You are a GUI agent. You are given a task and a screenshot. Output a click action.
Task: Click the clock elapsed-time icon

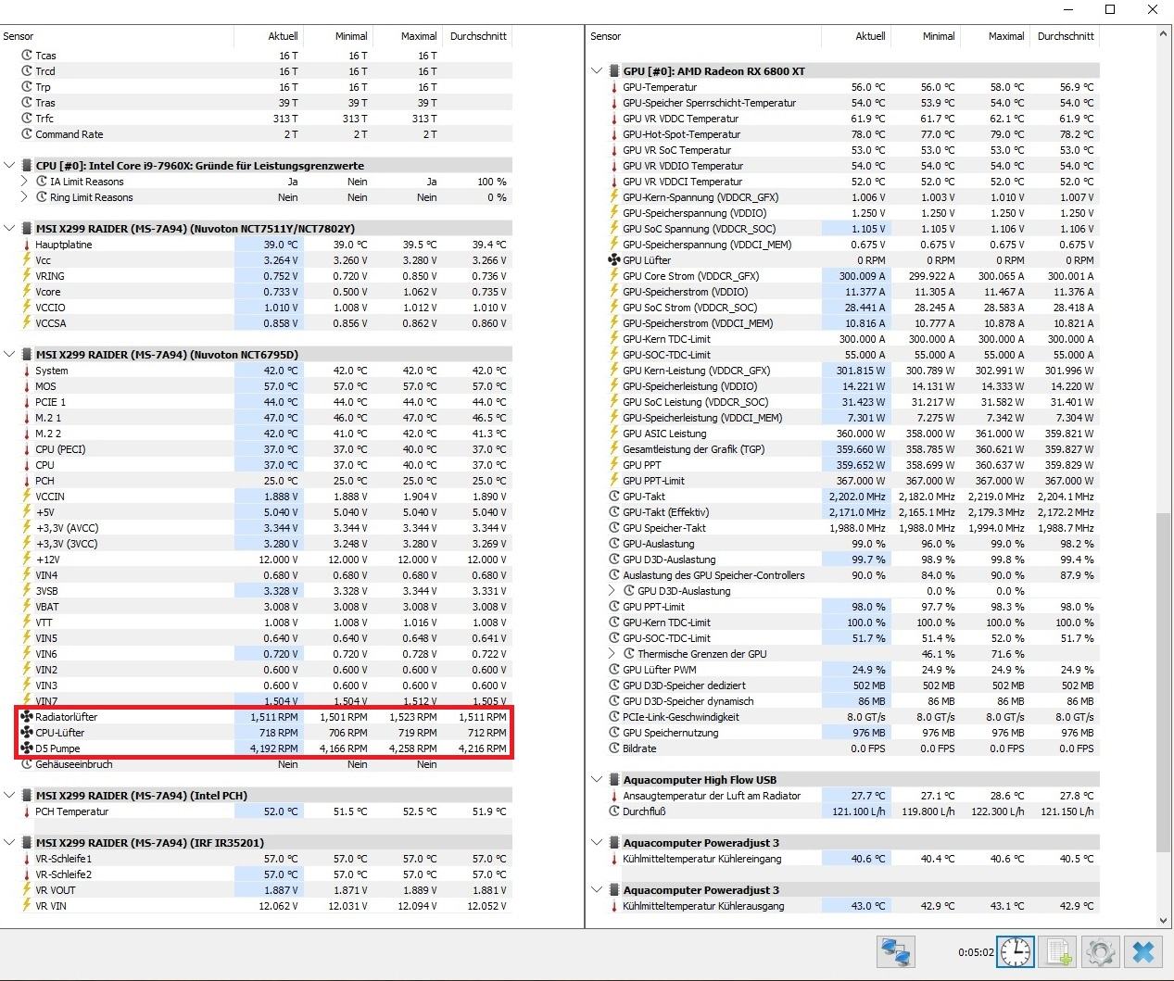click(x=1016, y=951)
